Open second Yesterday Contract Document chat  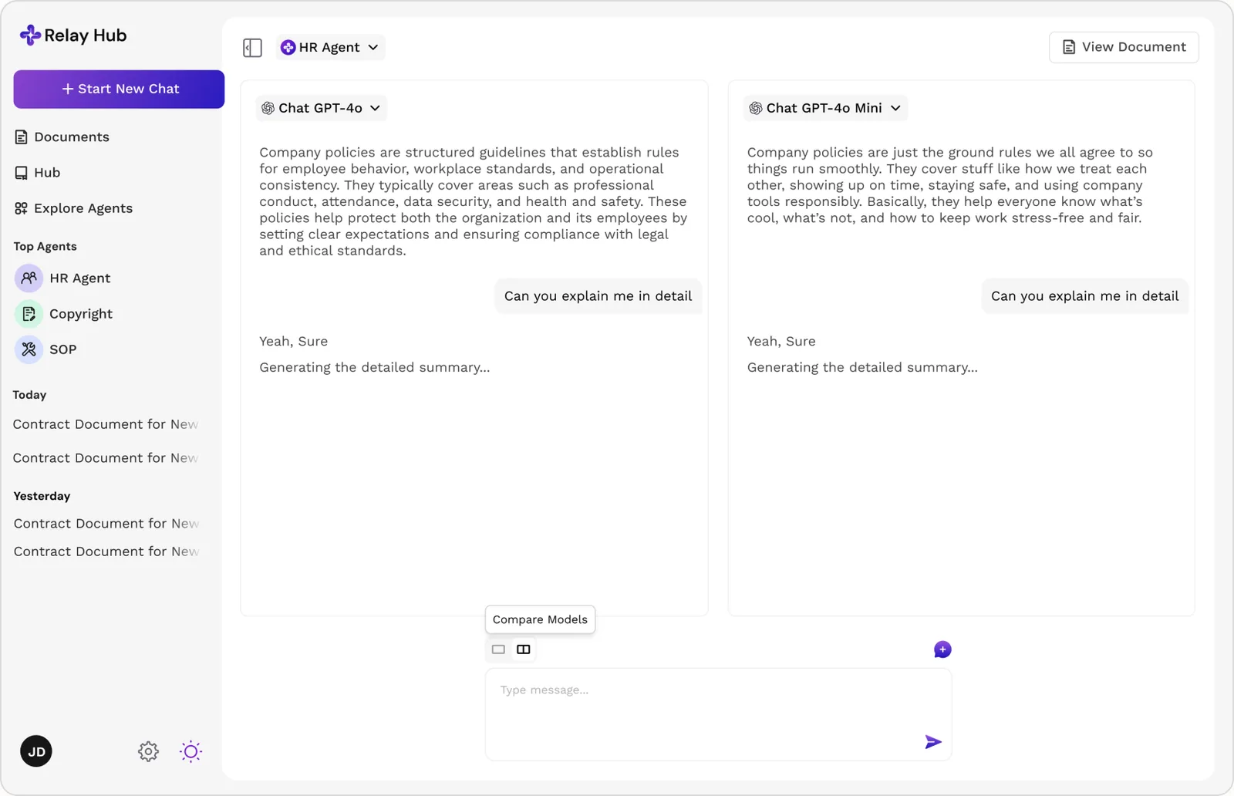(106, 551)
